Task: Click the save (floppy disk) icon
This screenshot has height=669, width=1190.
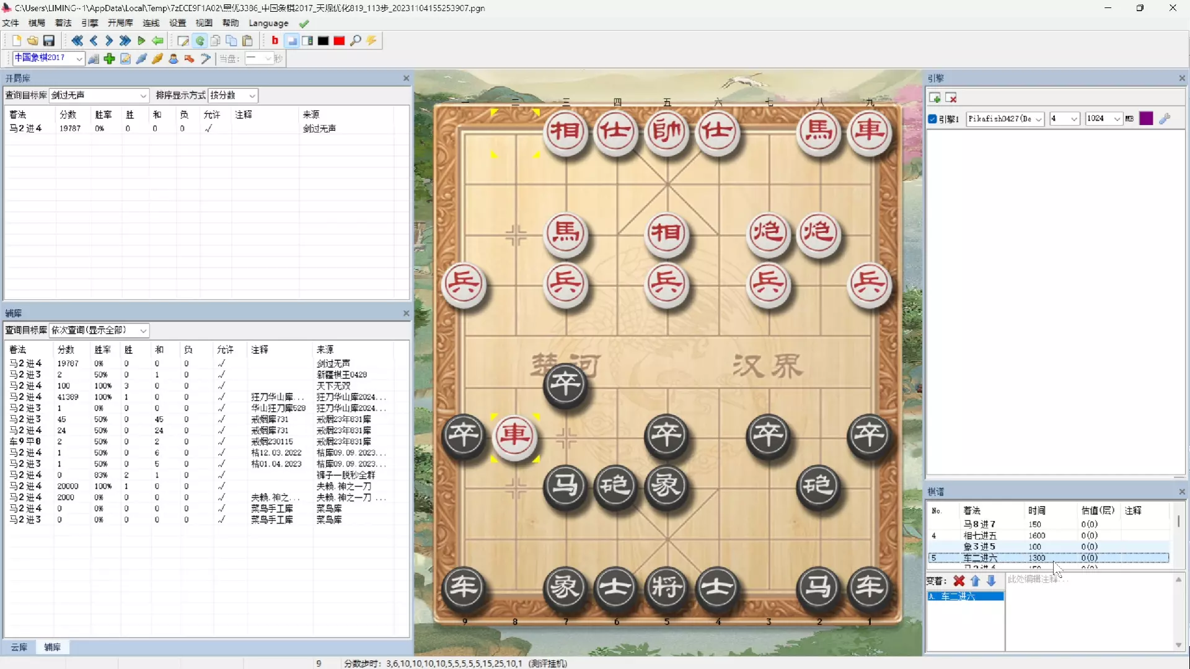Action: 49,41
